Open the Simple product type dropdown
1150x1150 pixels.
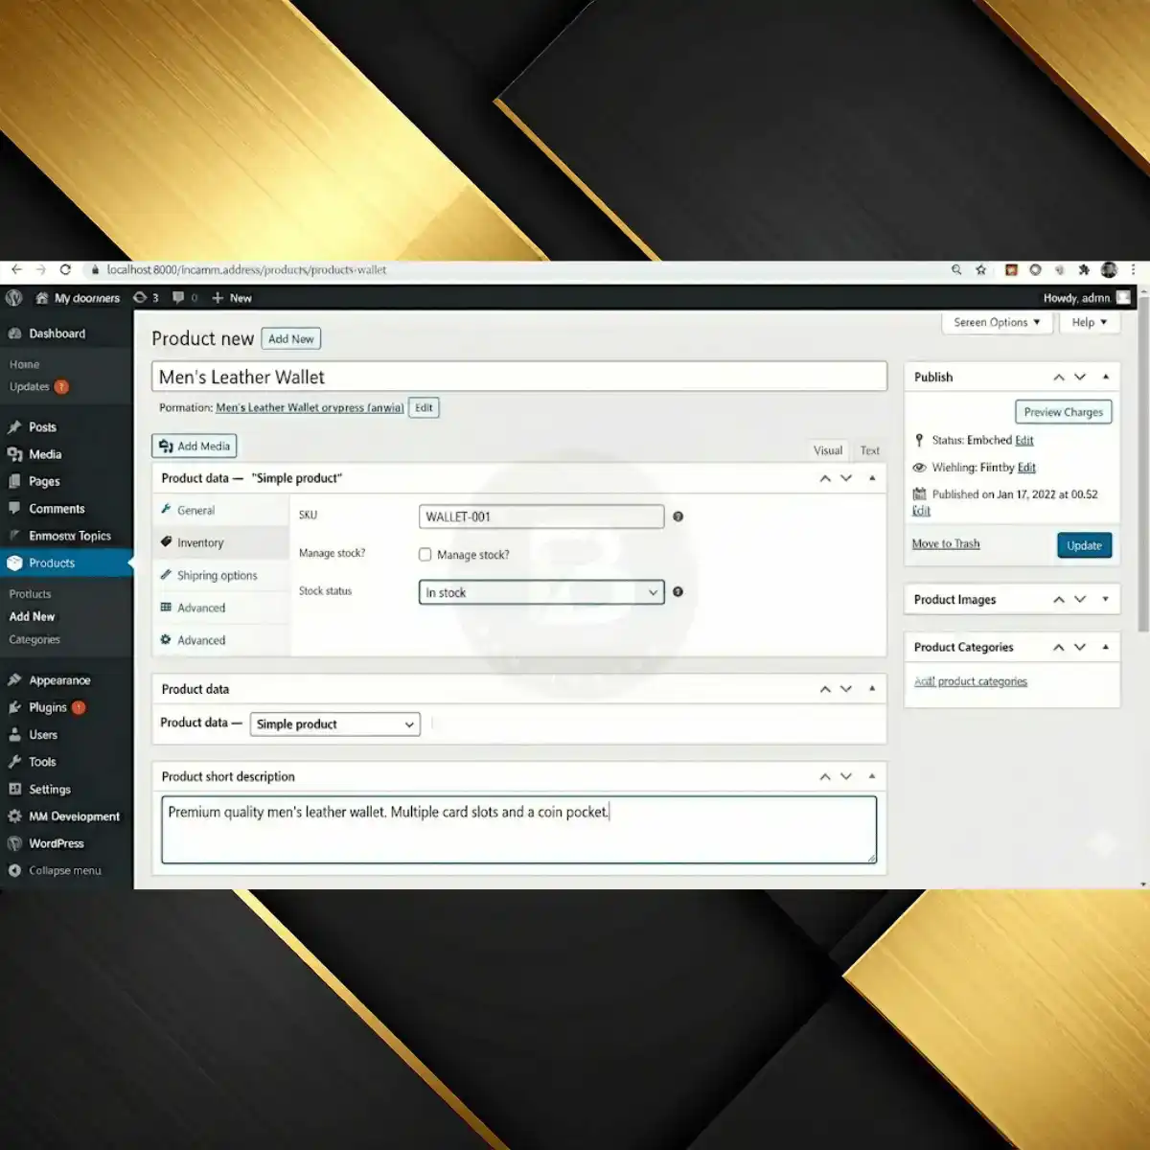click(333, 724)
